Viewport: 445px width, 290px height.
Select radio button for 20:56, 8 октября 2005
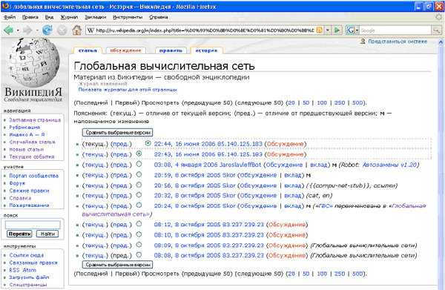(x=139, y=185)
